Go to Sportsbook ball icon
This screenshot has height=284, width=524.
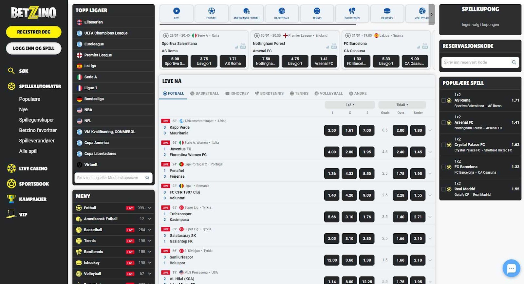11,184
